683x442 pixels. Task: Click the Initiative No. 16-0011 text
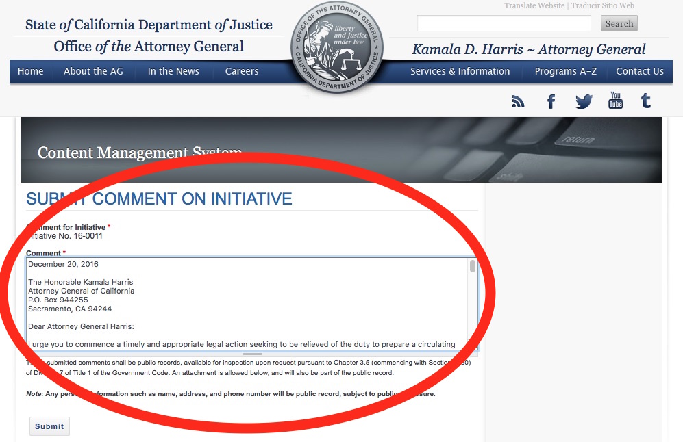pos(64,236)
